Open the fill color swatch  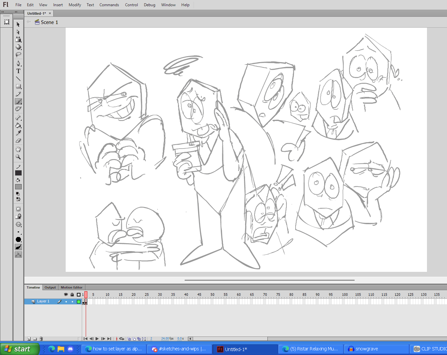click(x=18, y=187)
